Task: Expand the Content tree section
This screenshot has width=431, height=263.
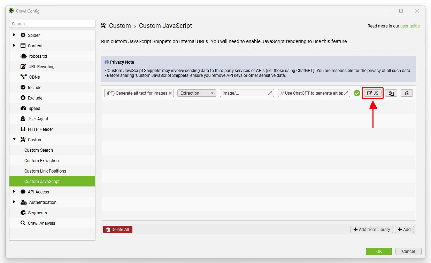Action: tap(14, 45)
